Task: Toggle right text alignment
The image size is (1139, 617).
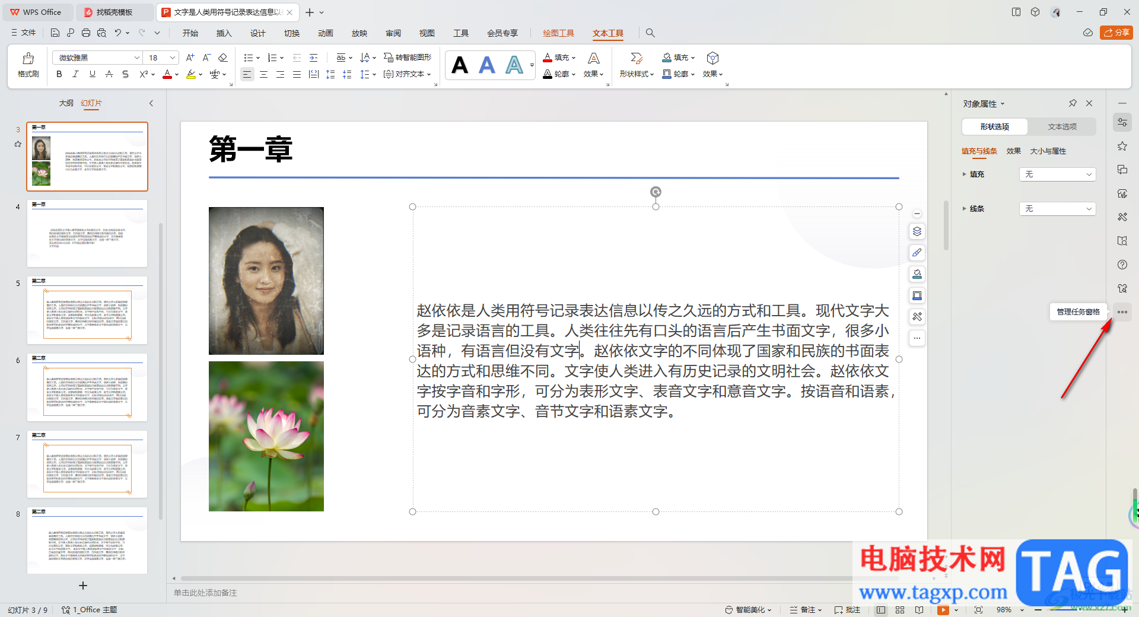Action: (x=280, y=74)
